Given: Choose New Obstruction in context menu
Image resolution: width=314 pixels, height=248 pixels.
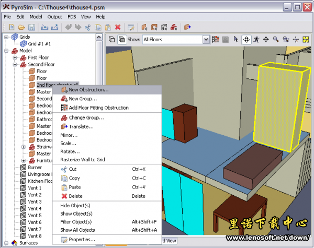Looking at the screenshot, I should click(107, 90).
